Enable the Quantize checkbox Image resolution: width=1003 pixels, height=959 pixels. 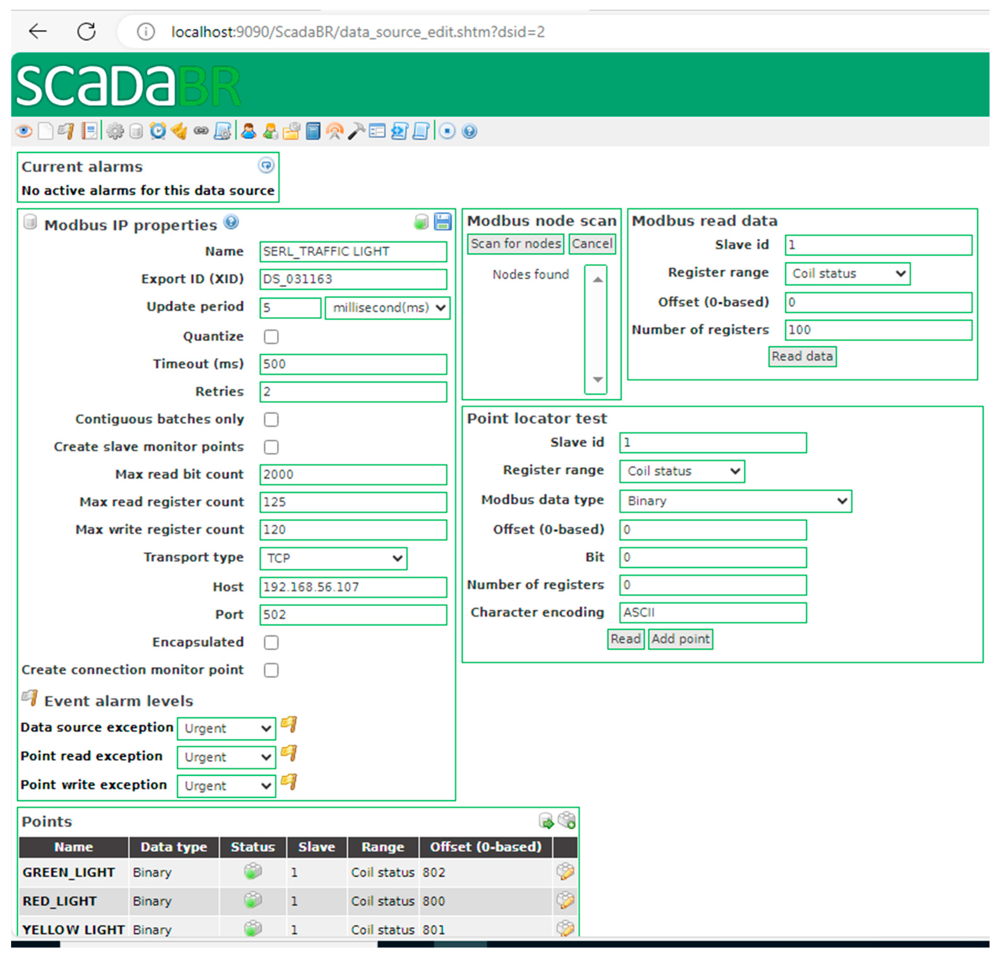pos(271,337)
